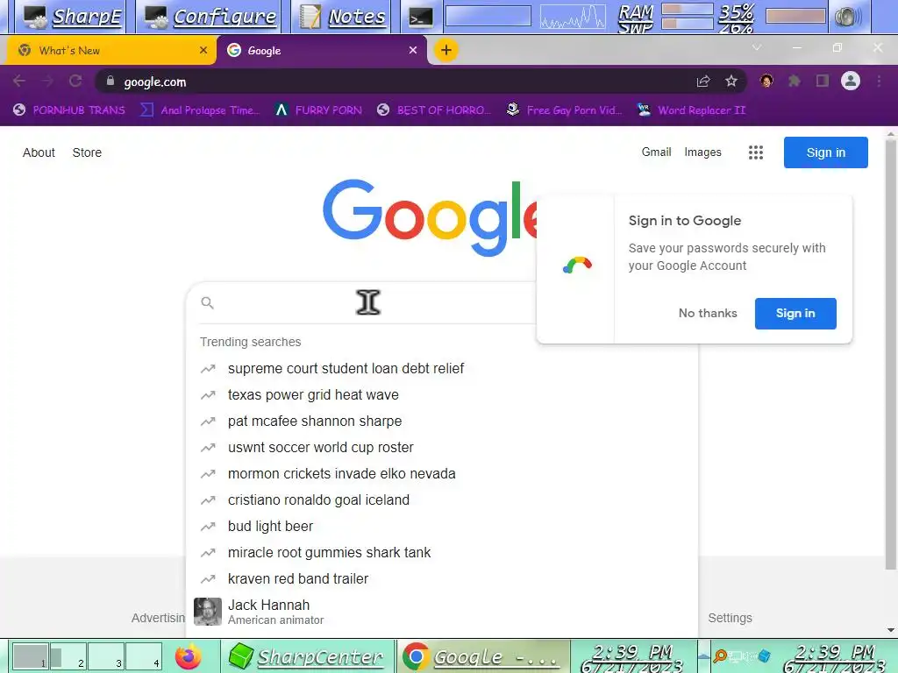This screenshot has width=898, height=673.
Task: Click the page vertical scrollbar
Action: (x=891, y=355)
